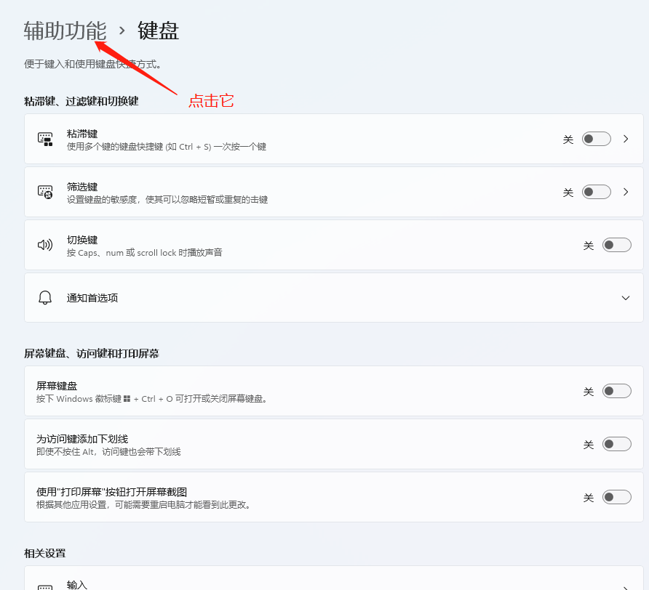Screen dimensions: 649x590
Task: Open the 输入 related setting
Action: pos(334,578)
